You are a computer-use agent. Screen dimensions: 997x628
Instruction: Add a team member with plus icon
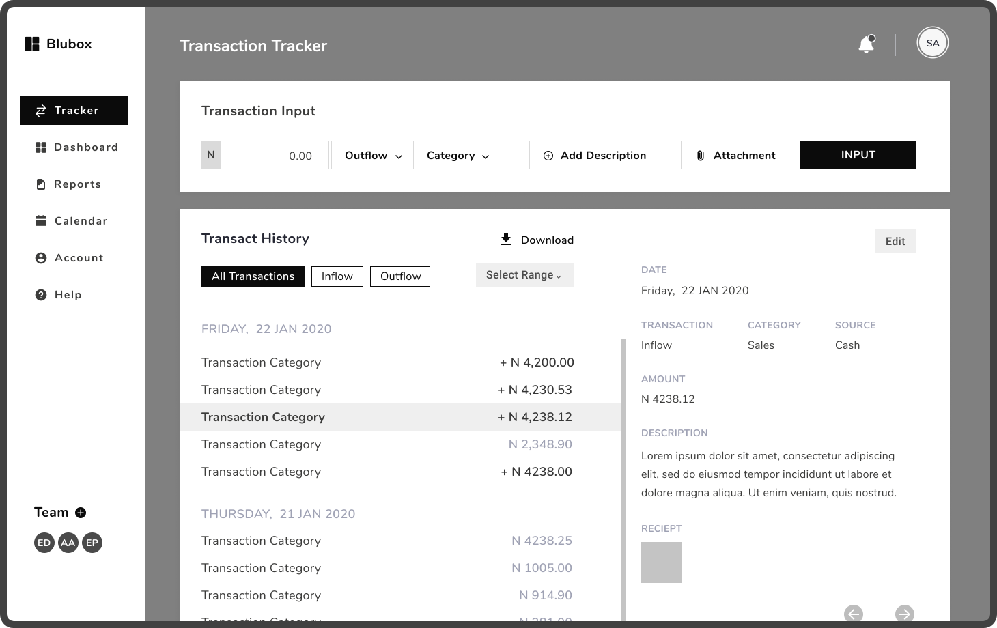pos(81,513)
